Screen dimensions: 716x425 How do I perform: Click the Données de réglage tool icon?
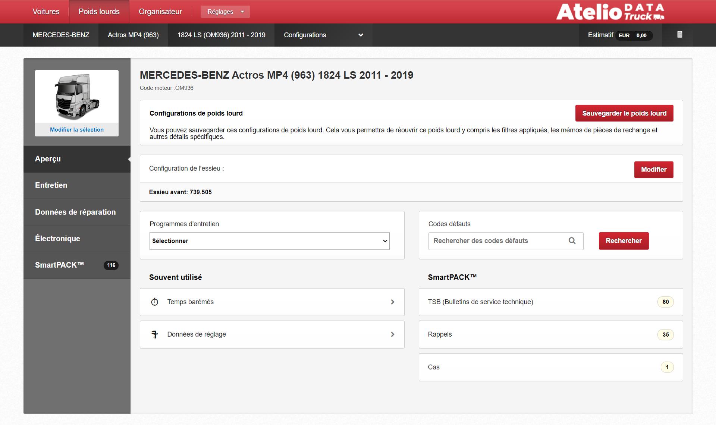(x=155, y=334)
